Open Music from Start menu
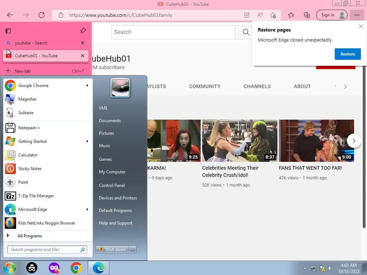This screenshot has height=275, width=367. tap(105, 146)
